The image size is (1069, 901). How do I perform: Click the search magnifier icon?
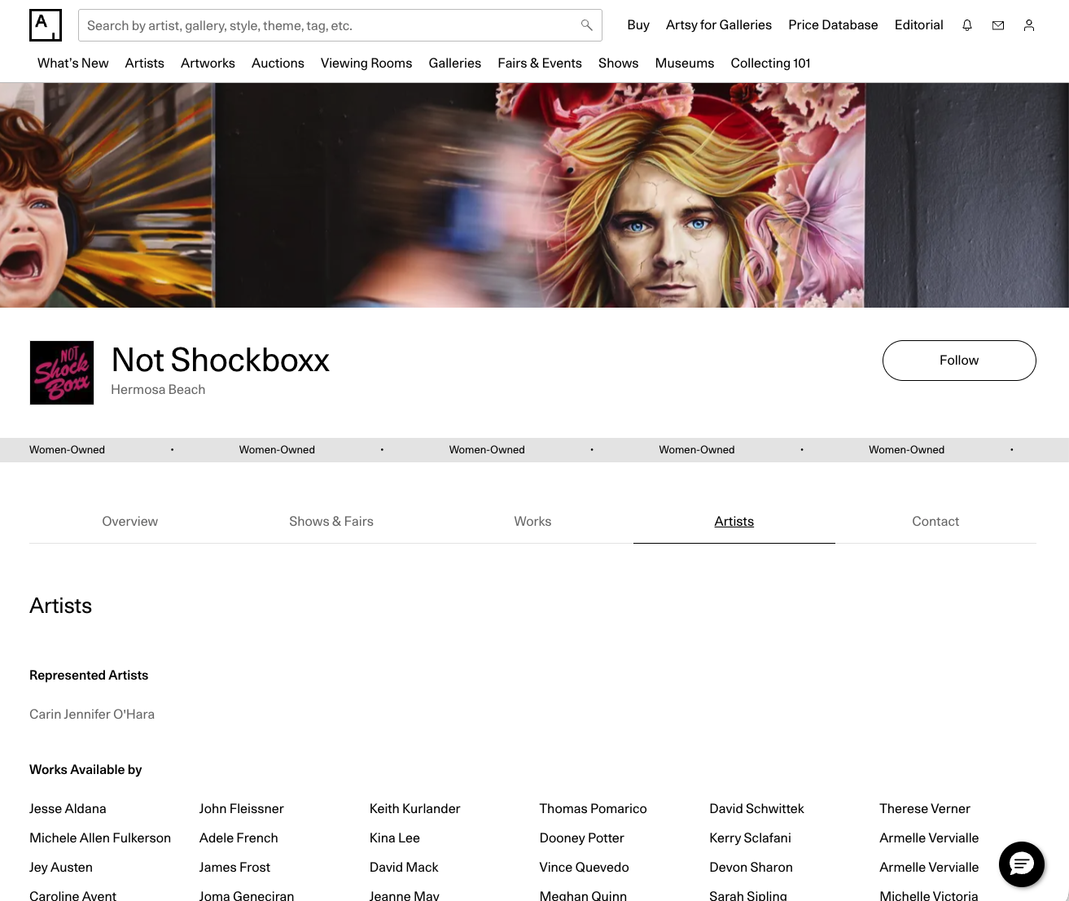click(x=586, y=25)
